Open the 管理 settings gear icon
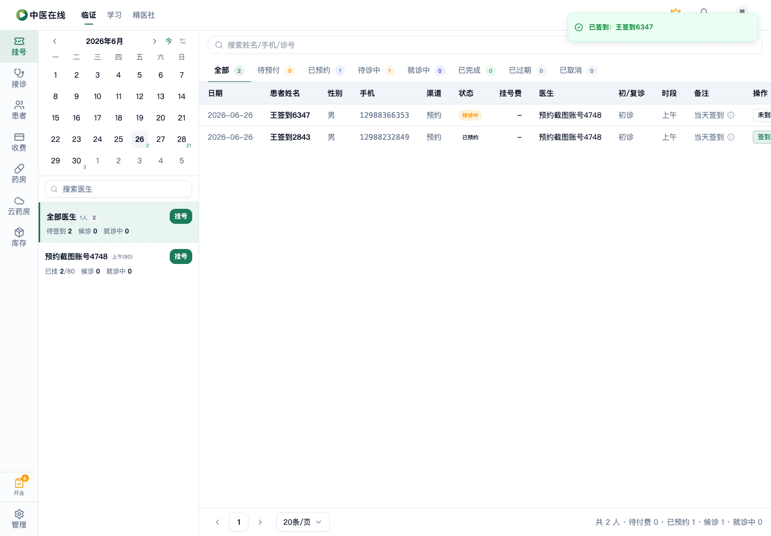The height and width of the screenshot is (536, 771). (x=19, y=519)
